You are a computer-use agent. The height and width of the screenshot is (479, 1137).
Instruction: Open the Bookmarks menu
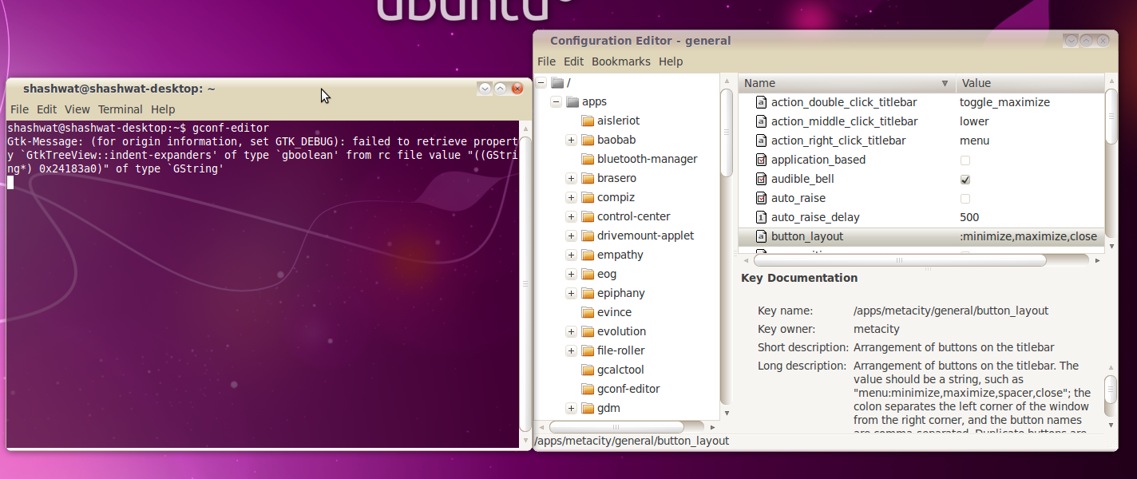pyautogui.click(x=620, y=61)
